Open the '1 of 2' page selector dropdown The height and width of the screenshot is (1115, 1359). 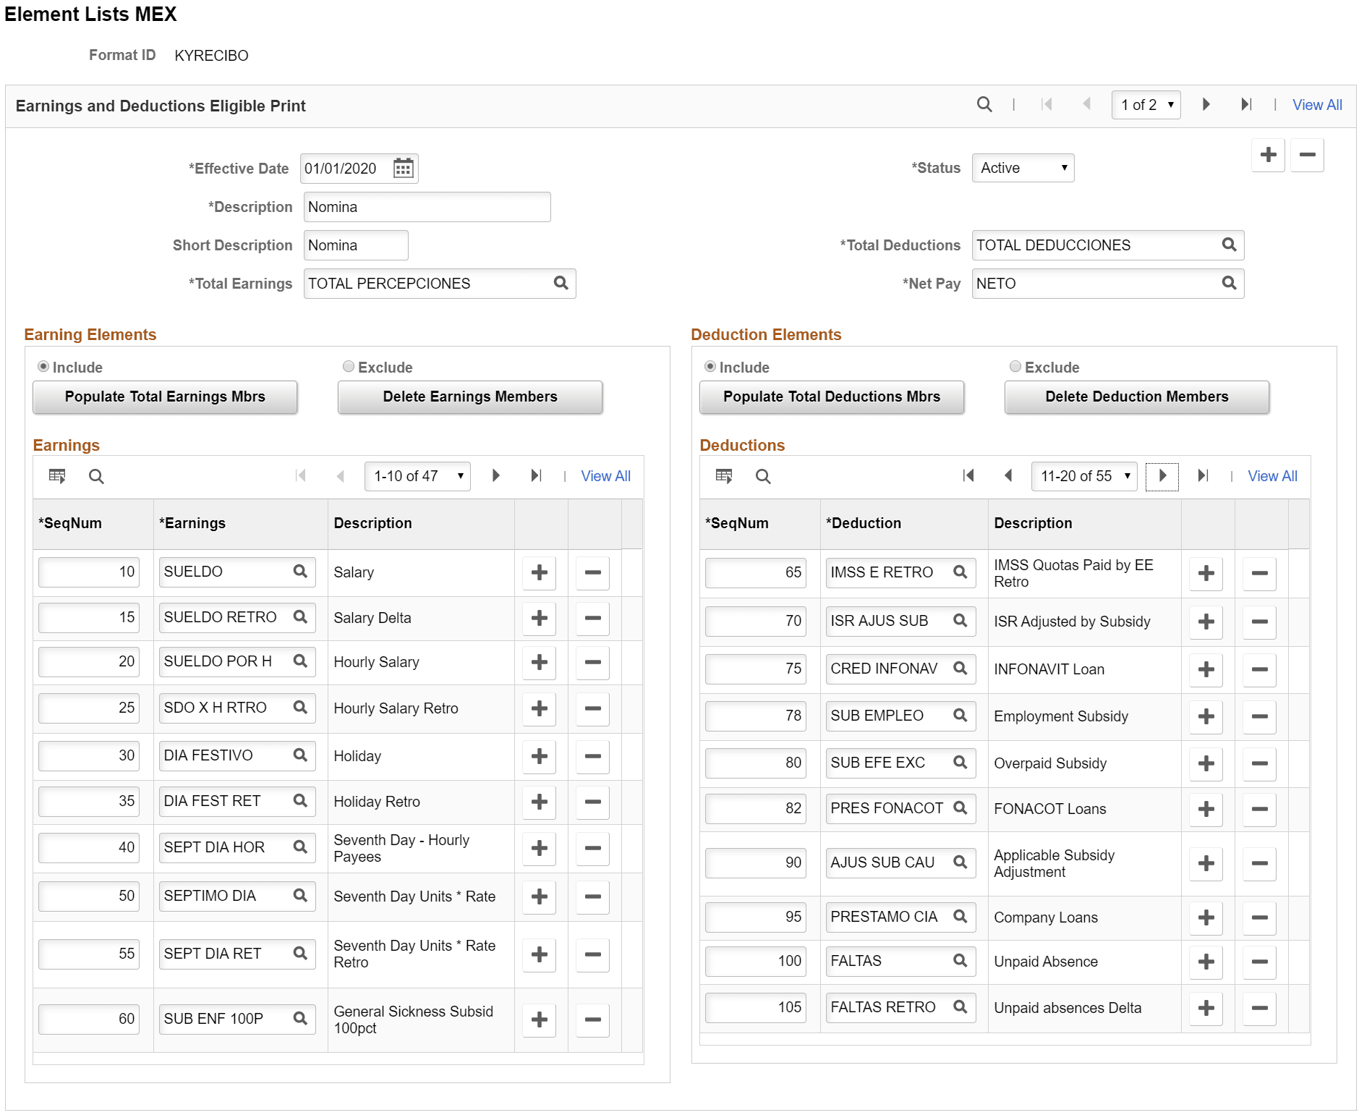(1146, 104)
